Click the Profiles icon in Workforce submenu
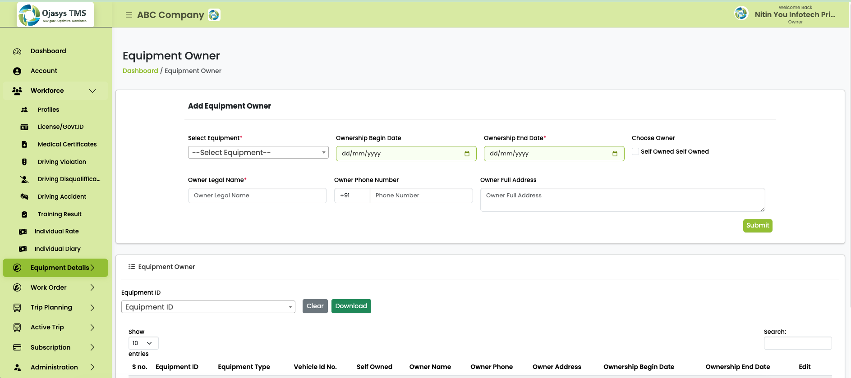The height and width of the screenshot is (378, 851). point(24,110)
